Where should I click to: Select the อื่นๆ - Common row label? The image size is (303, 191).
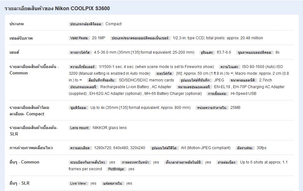click(x=24, y=162)
